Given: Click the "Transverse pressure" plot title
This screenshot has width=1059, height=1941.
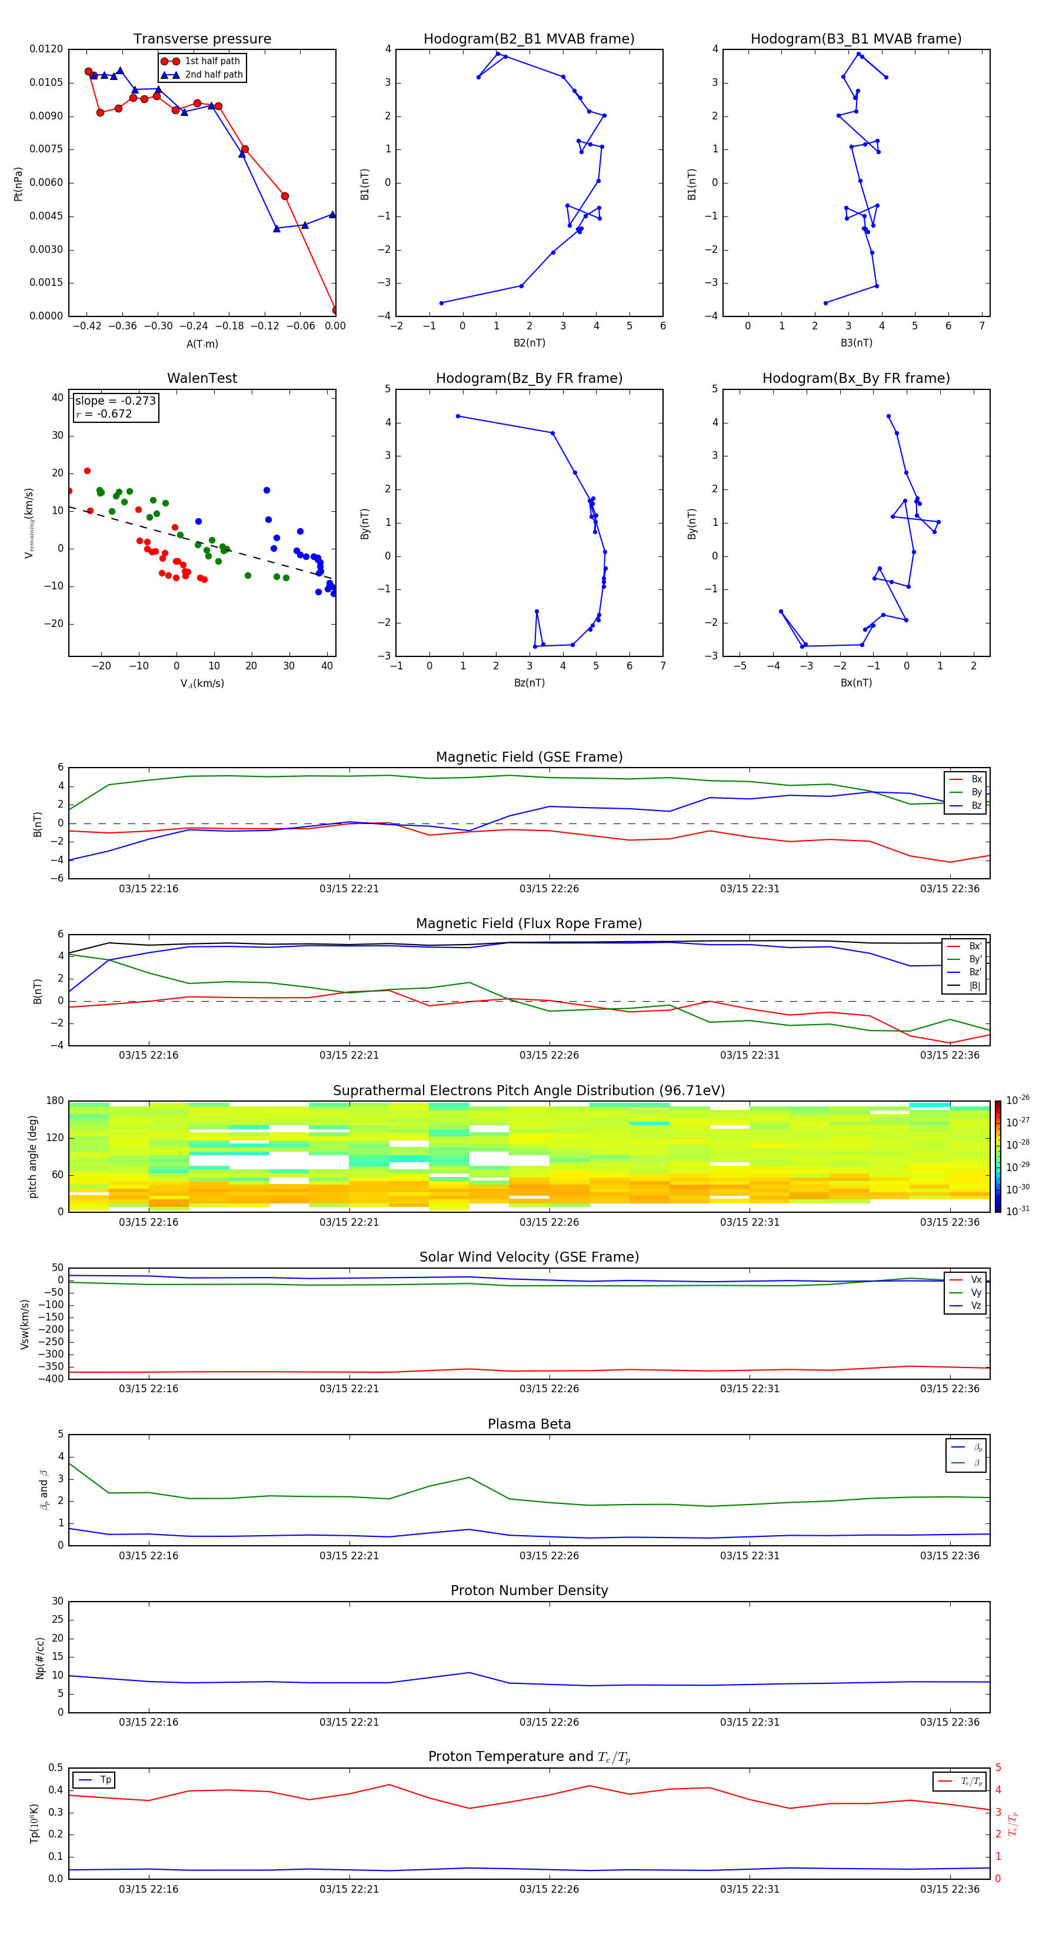Looking at the screenshot, I should tap(202, 39).
